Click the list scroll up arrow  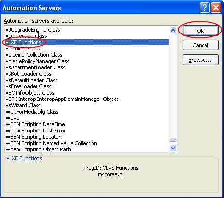coord(173,30)
